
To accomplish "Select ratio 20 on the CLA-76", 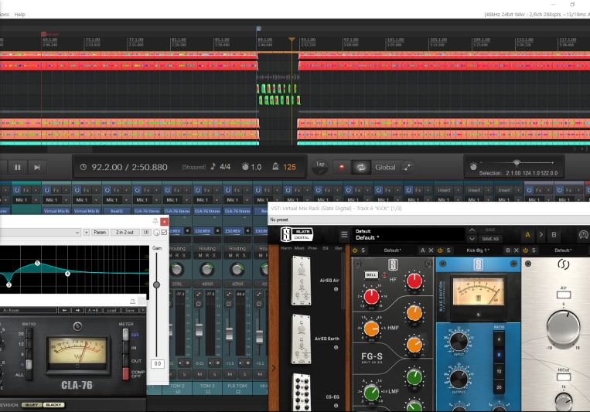I will pos(29,333).
